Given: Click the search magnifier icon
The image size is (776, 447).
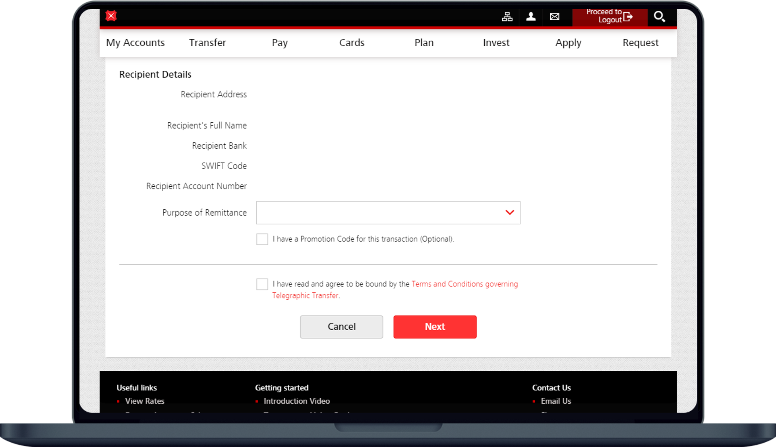Looking at the screenshot, I should click(x=659, y=17).
